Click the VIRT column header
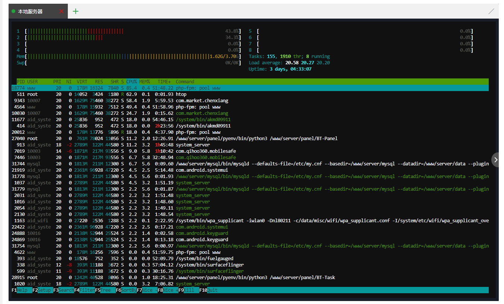Viewport: 504px width, 304px height. pos(82,81)
